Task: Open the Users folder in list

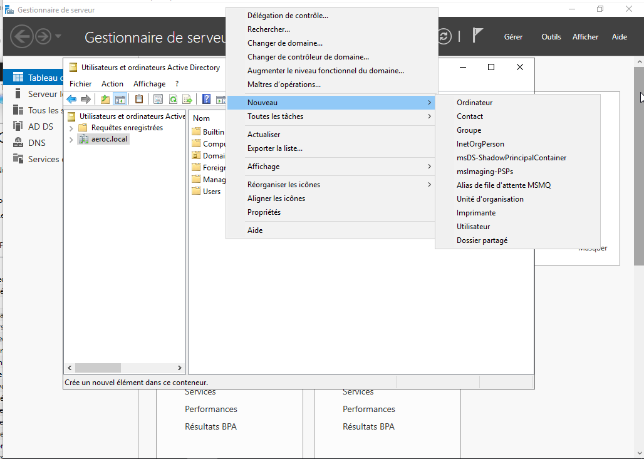Action: (211, 192)
